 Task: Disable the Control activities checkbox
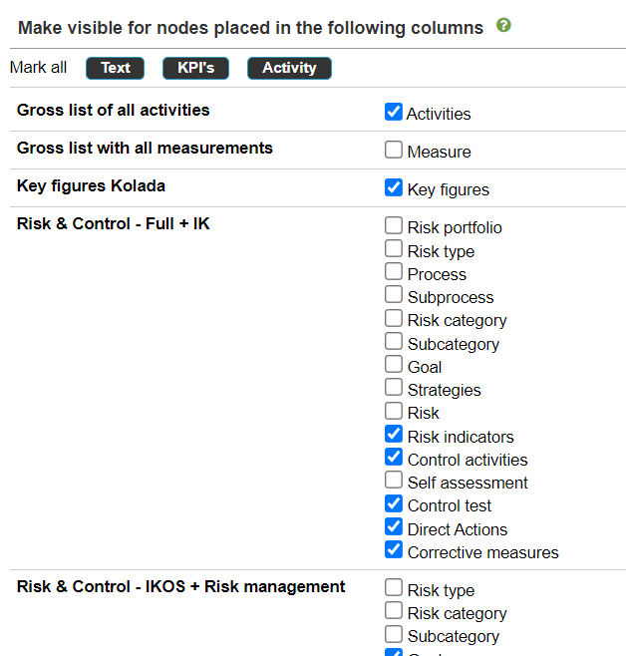click(x=394, y=457)
